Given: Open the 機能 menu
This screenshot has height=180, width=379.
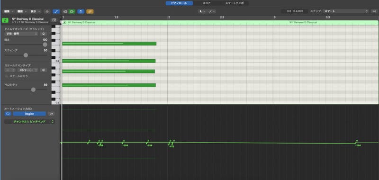Looking at the screenshot, I should (22, 11).
